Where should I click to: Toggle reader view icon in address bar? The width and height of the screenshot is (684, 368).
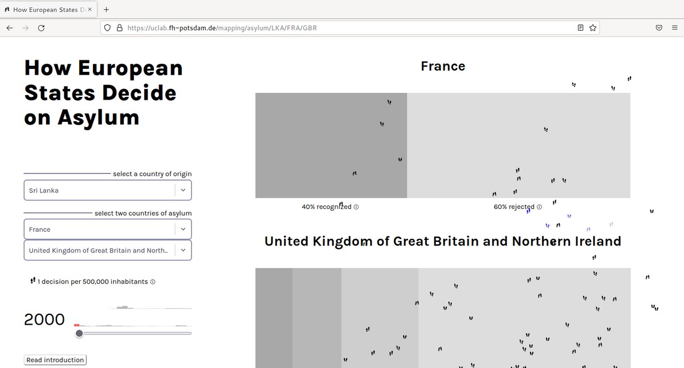(581, 27)
